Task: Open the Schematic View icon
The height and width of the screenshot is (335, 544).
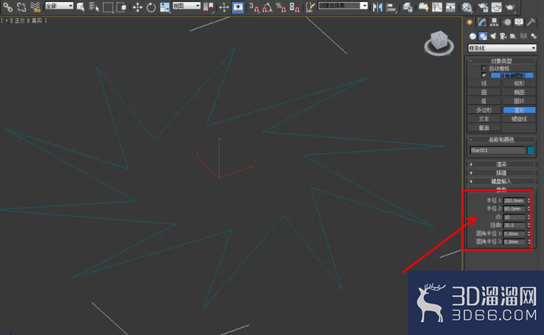Action: click(450, 7)
